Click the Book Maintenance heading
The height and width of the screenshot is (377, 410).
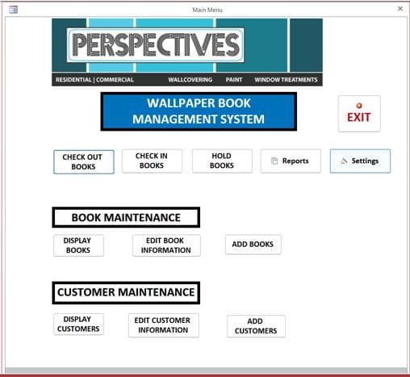tap(126, 217)
